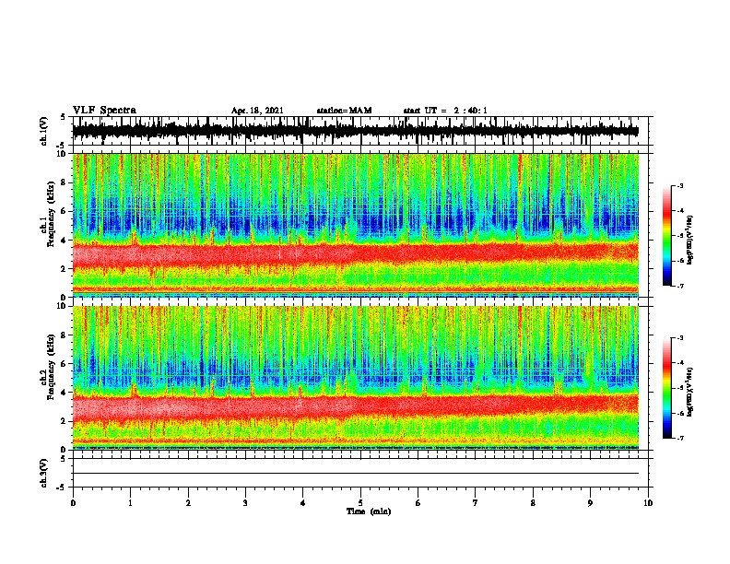
Task: Click time-axis tick label "4"
Action: point(303,503)
